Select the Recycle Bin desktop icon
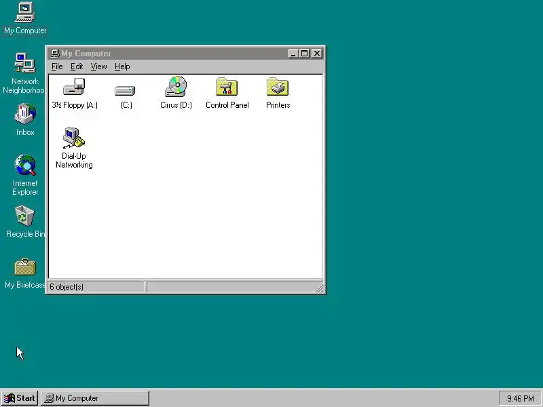The width and height of the screenshot is (543, 407). point(25,216)
